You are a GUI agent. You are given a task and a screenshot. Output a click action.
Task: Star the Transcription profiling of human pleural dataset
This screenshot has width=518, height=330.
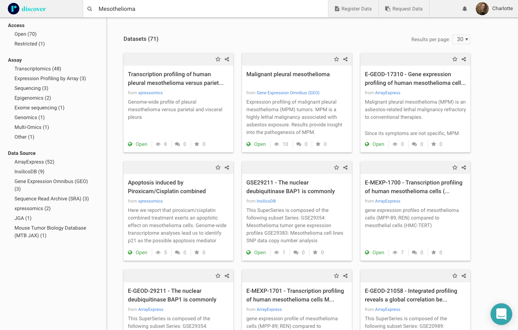[218, 59]
